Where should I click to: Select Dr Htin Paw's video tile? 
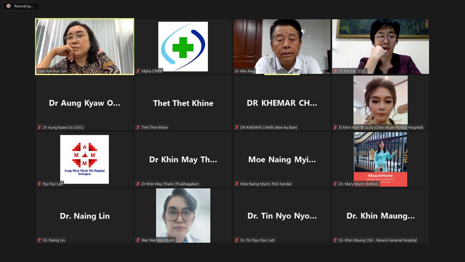tap(282, 47)
